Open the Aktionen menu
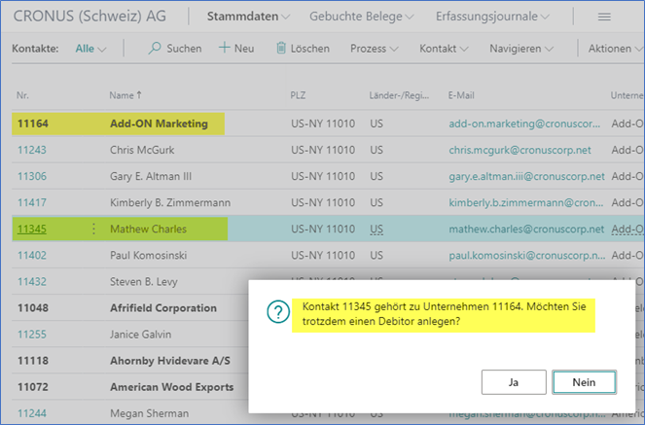 click(x=615, y=49)
